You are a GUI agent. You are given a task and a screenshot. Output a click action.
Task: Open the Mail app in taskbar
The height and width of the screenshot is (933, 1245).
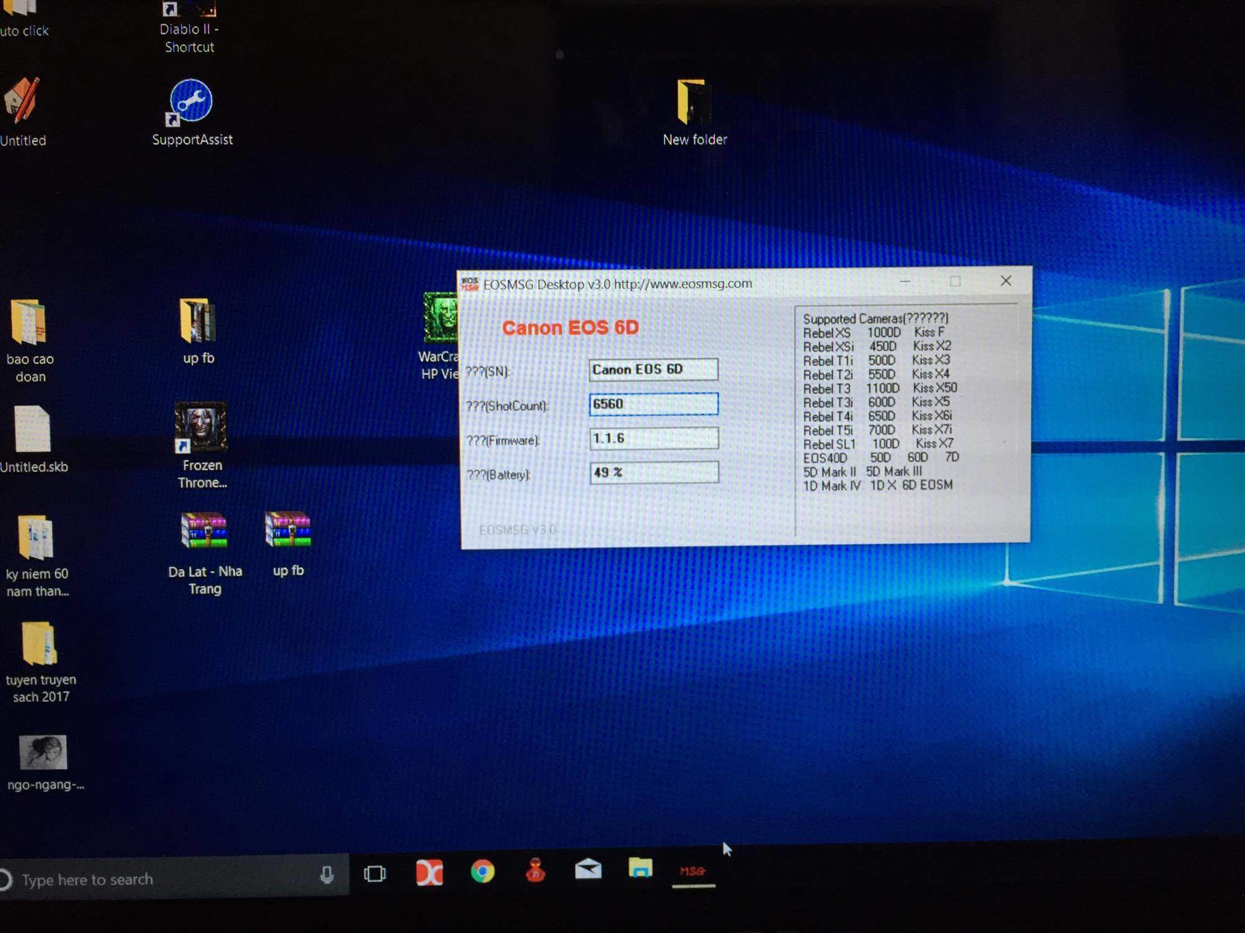coord(588,869)
